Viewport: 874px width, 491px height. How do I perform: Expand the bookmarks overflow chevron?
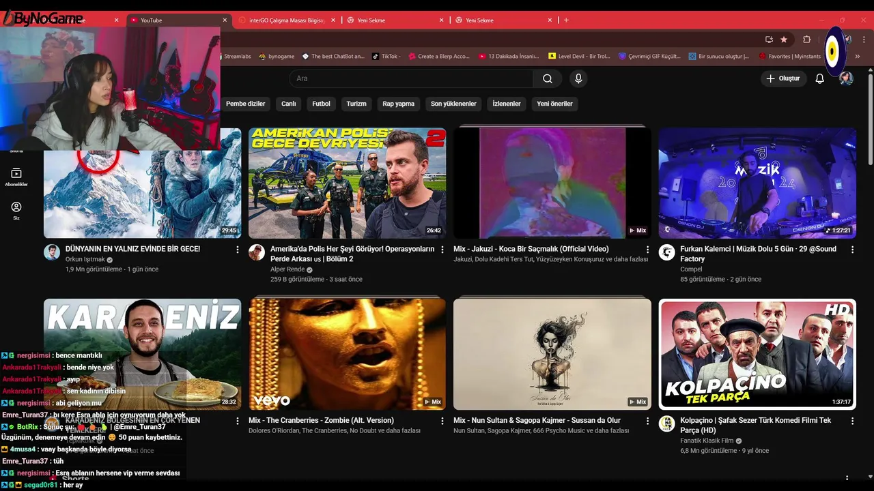click(x=858, y=57)
